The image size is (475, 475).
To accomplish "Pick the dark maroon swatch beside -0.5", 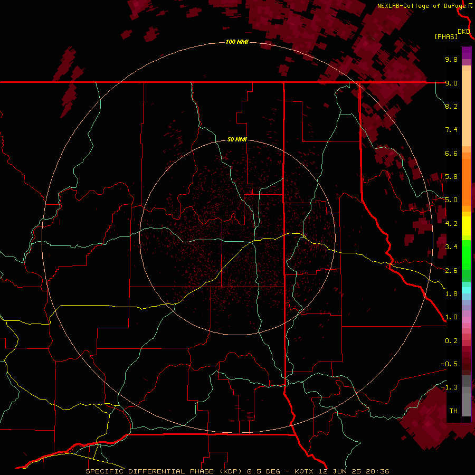I will click(466, 366).
